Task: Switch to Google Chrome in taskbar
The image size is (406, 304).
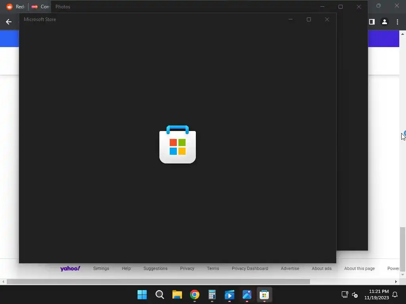Action: 194,294
